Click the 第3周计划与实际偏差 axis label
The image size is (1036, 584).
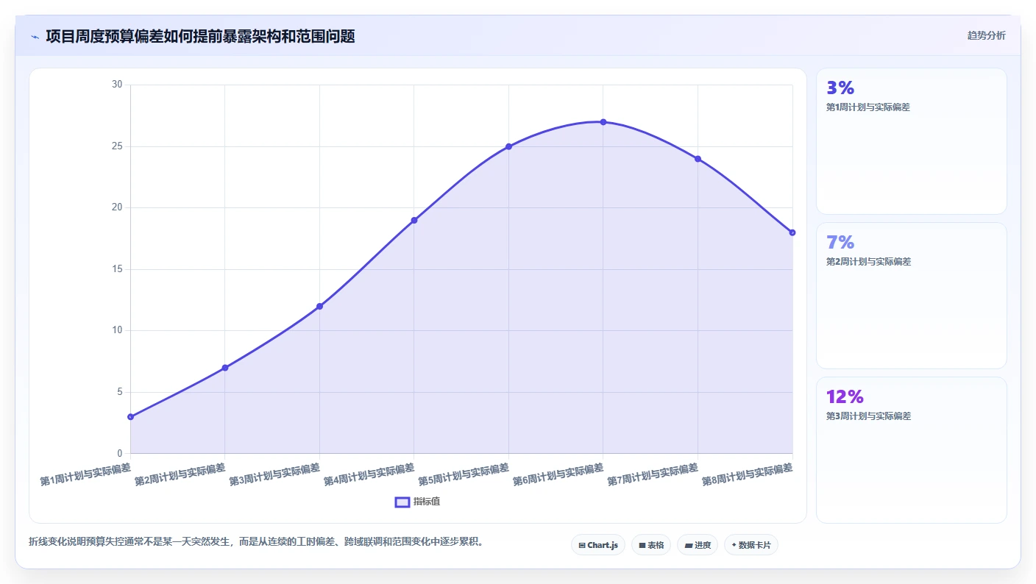[274, 474]
